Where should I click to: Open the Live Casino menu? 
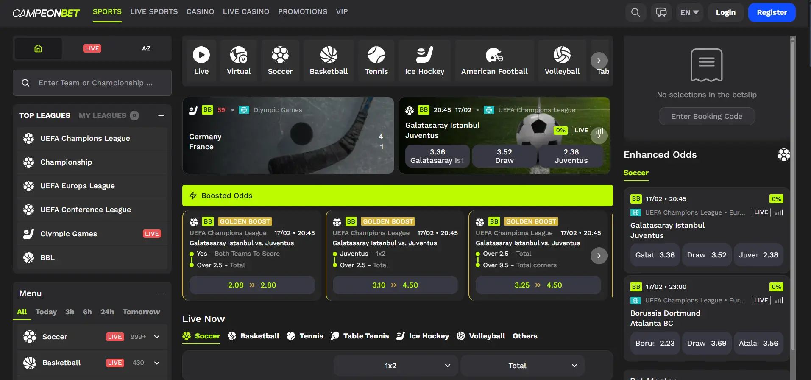click(246, 12)
